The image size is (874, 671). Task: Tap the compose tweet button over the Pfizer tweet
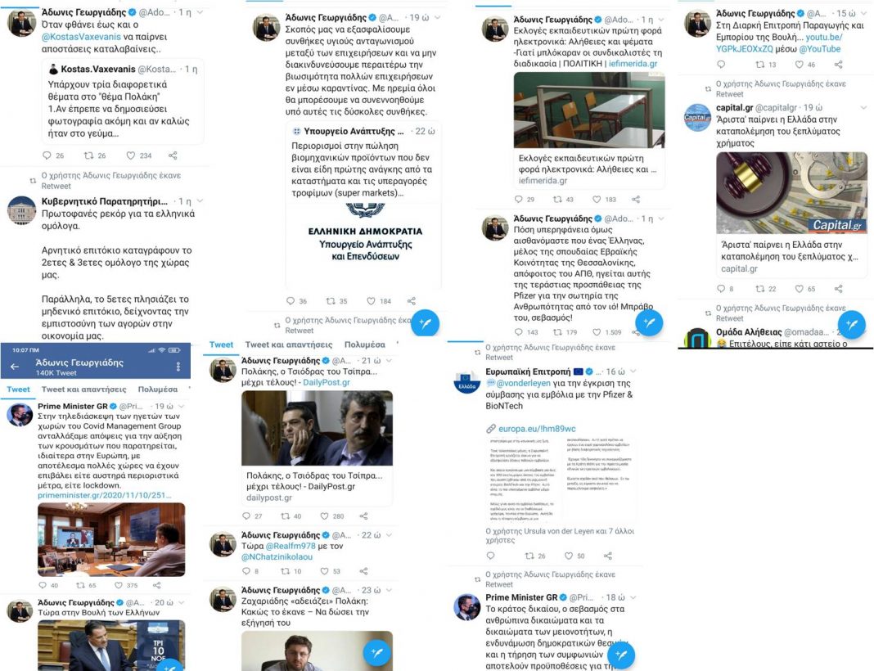pyautogui.click(x=649, y=322)
